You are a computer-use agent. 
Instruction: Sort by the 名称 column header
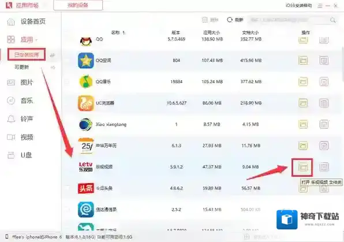point(118,33)
